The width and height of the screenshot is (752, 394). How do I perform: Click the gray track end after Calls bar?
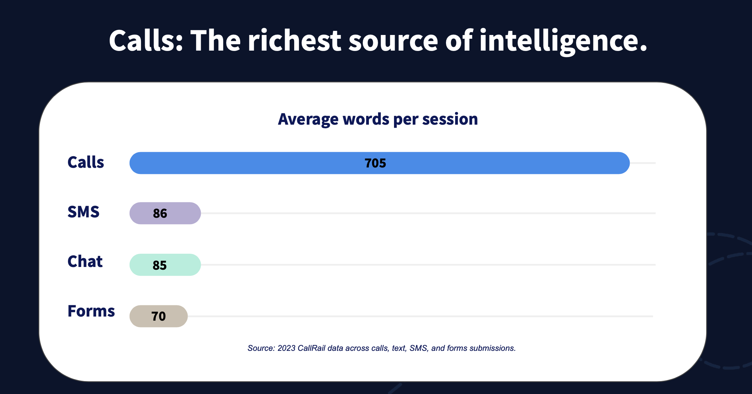(643, 163)
